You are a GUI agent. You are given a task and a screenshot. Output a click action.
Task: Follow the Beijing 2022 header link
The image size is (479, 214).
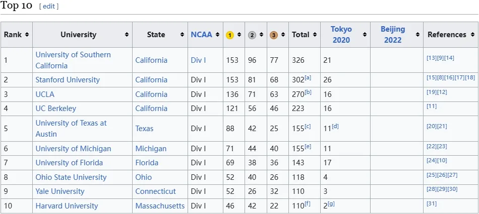click(393, 35)
